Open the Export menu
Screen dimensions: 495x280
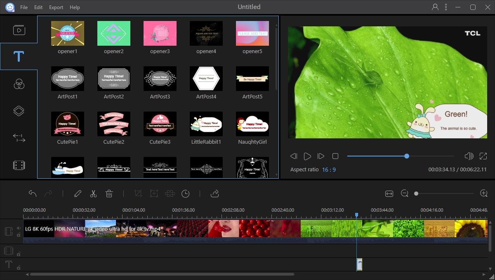click(56, 7)
